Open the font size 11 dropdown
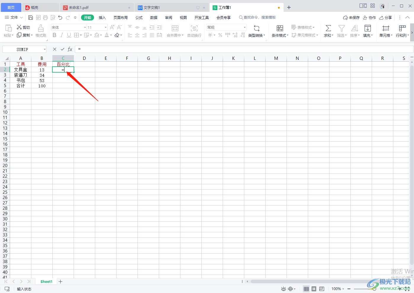This screenshot has height=293, width=414. pyautogui.click(x=106, y=27)
